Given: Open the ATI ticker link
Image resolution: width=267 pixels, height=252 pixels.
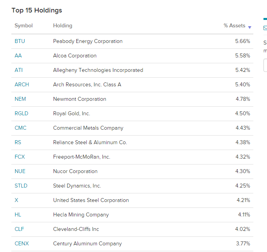Looking at the screenshot, I should [18, 70].
